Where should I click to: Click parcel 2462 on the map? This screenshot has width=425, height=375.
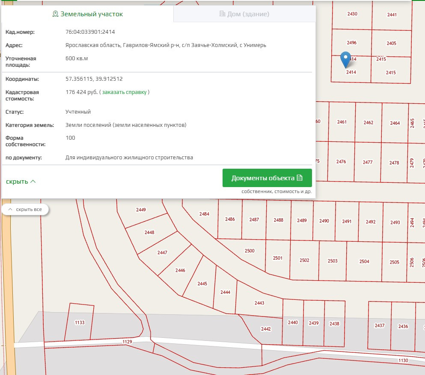point(368,123)
